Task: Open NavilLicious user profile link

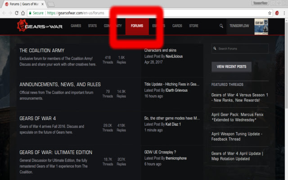Action: [x=174, y=56]
